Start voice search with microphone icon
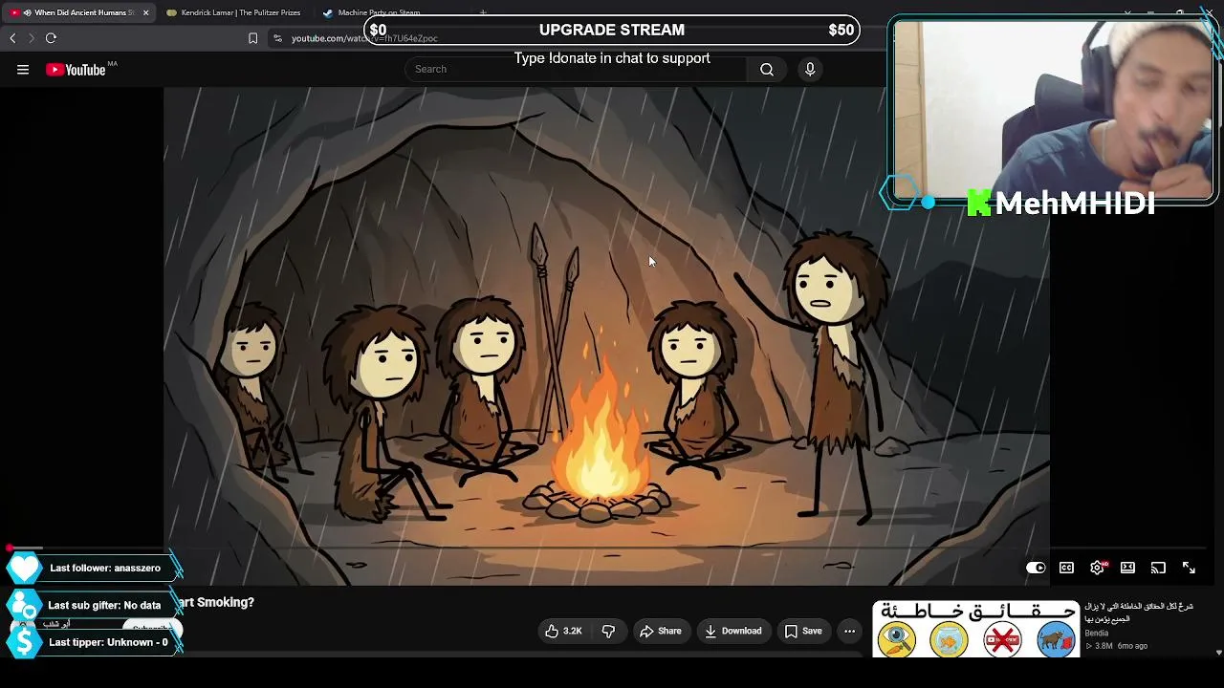 810,69
